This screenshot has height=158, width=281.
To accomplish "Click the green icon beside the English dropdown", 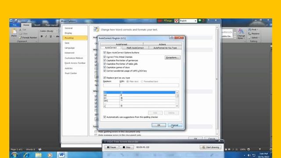I will tap(200, 21).
